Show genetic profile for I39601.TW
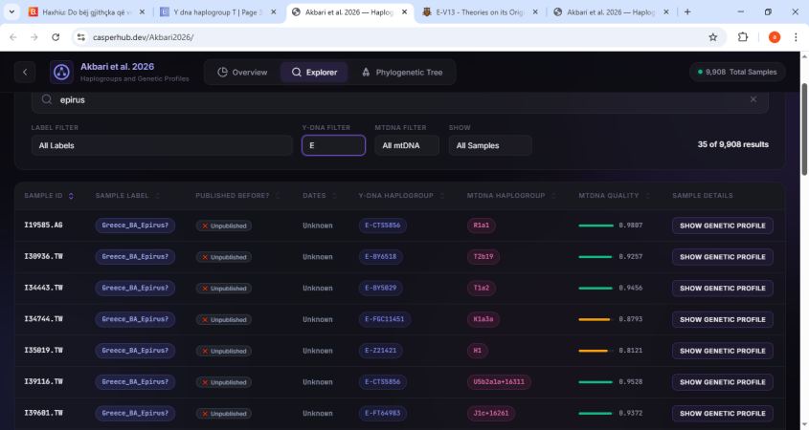Viewport: 809px width, 430px height. 722,414
